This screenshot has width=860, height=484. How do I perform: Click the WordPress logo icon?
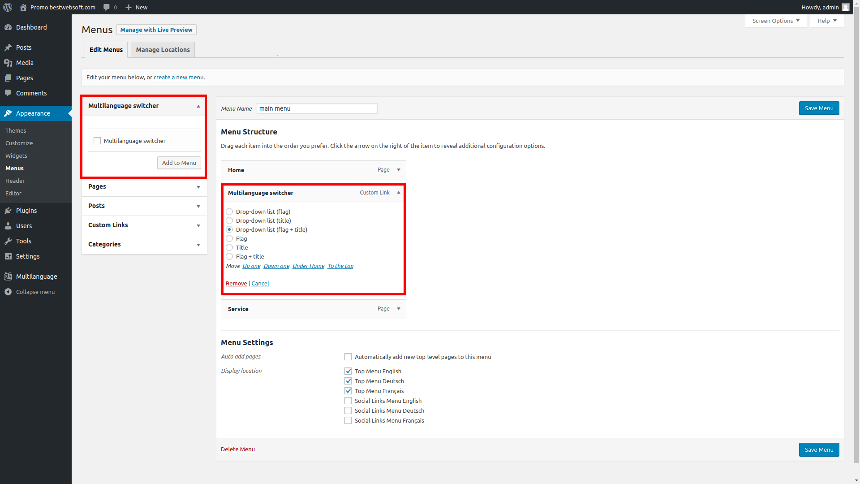click(8, 7)
